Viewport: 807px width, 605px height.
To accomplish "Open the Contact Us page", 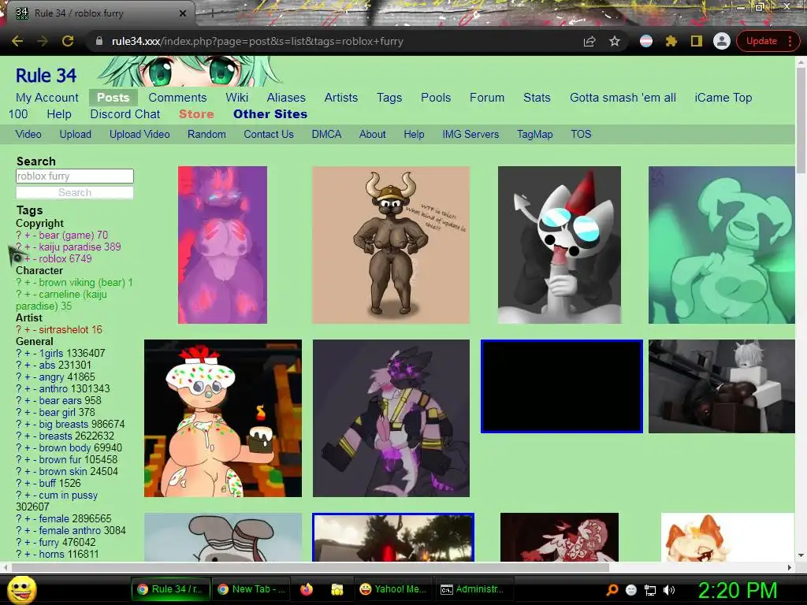I will 269,134.
